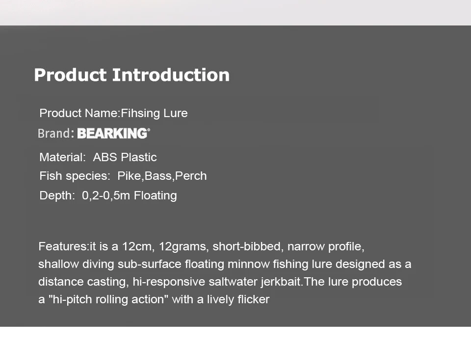
Task: Click the distance casting, hi-responsive line
Action: coord(220,282)
